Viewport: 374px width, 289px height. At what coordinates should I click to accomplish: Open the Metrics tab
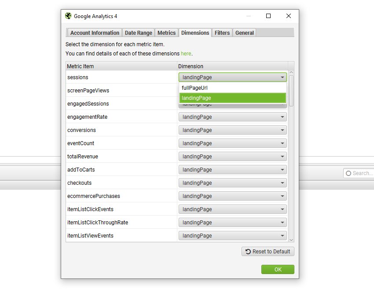point(166,33)
